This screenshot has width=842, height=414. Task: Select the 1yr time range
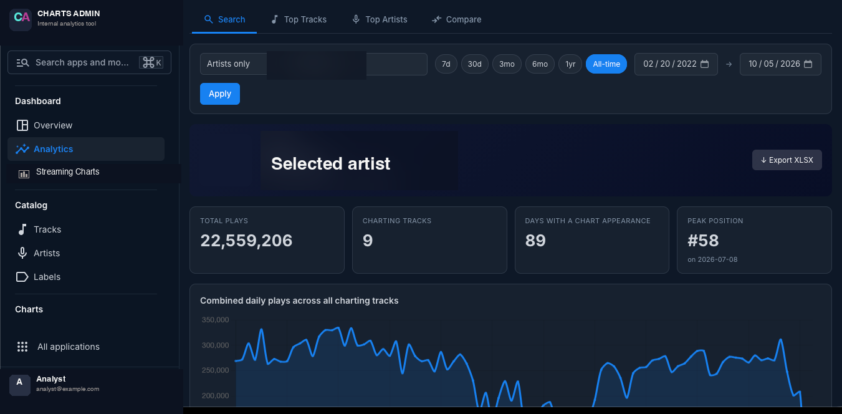pyautogui.click(x=570, y=64)
